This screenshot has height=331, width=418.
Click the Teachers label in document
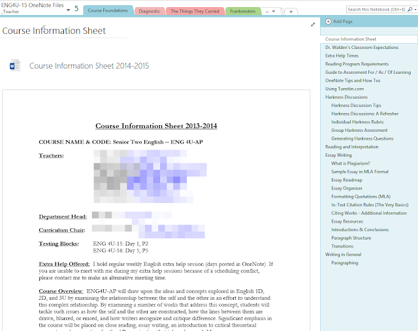[51, 155]
